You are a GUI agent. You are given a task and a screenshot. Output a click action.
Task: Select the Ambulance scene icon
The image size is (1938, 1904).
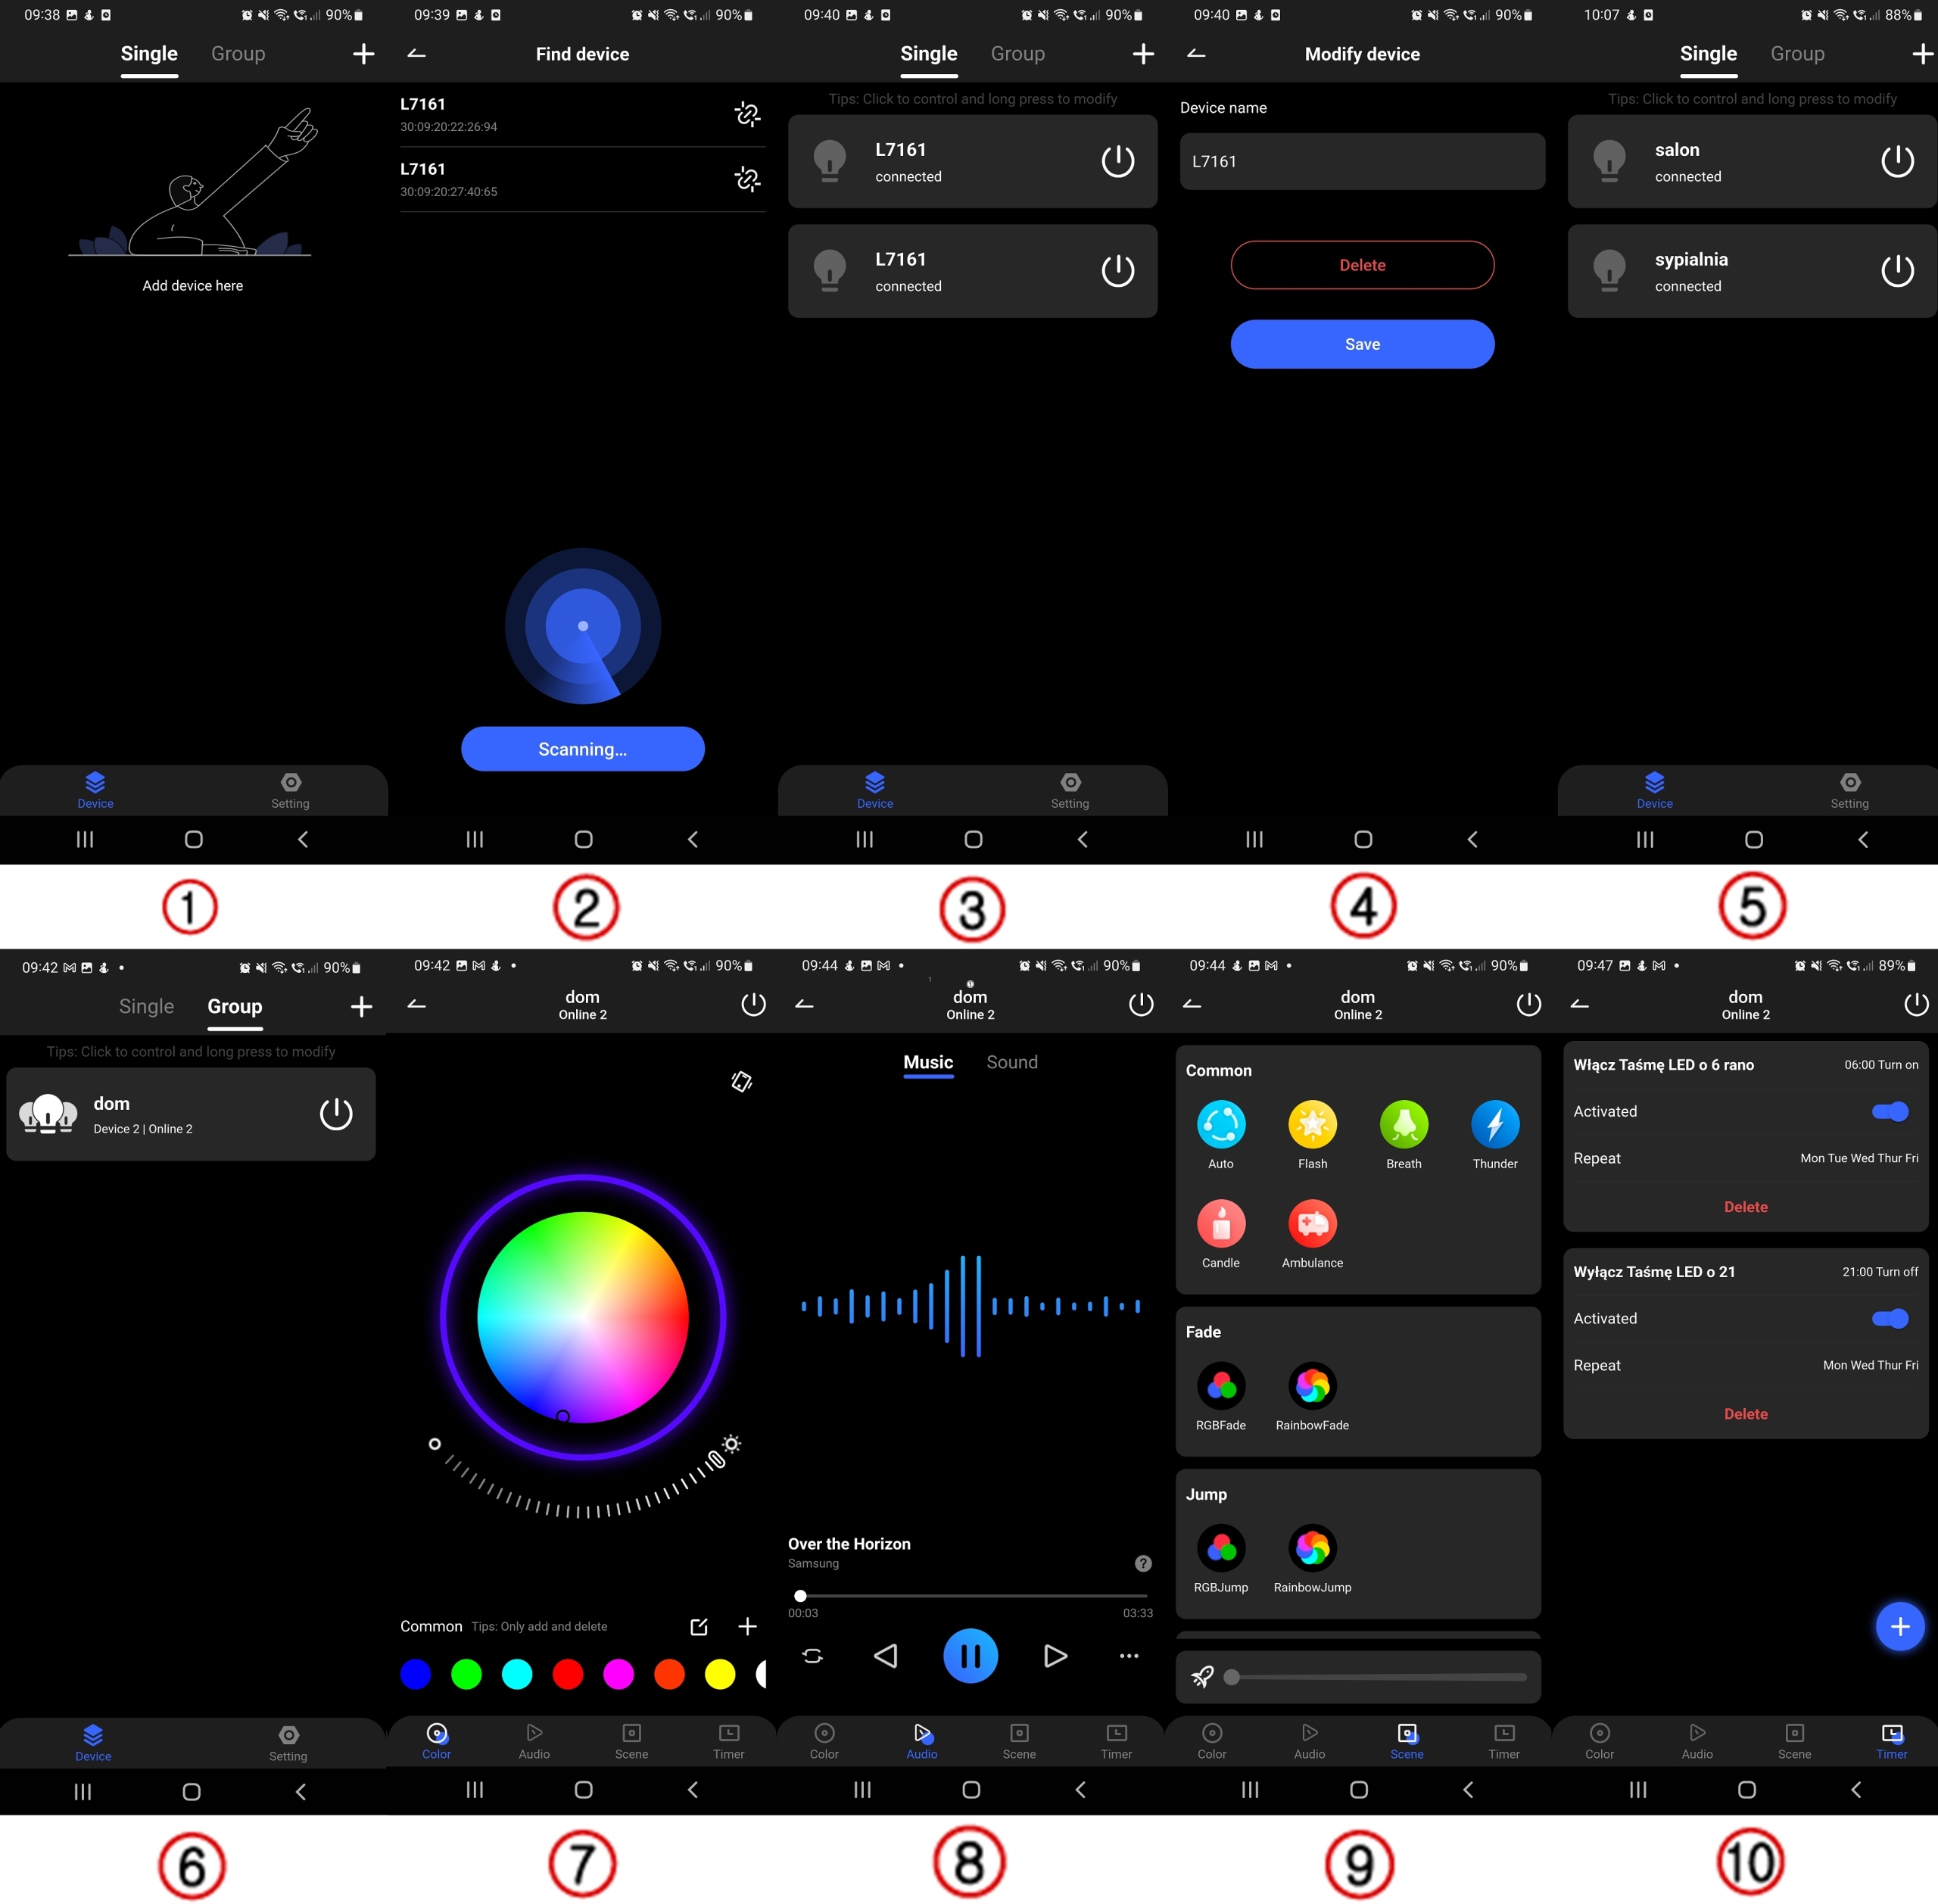point(1311,1223)
